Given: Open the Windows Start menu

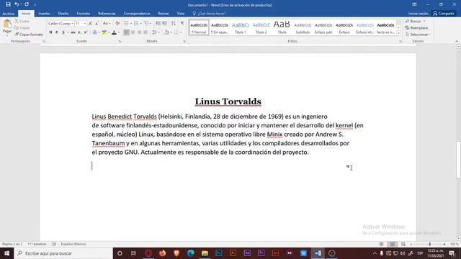Looking at the screenshot, I should tap(6, 253).
